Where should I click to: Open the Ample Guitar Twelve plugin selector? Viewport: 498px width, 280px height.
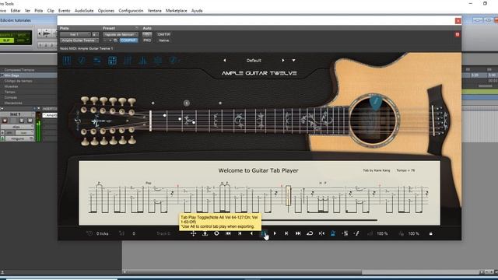coord(79,40)
